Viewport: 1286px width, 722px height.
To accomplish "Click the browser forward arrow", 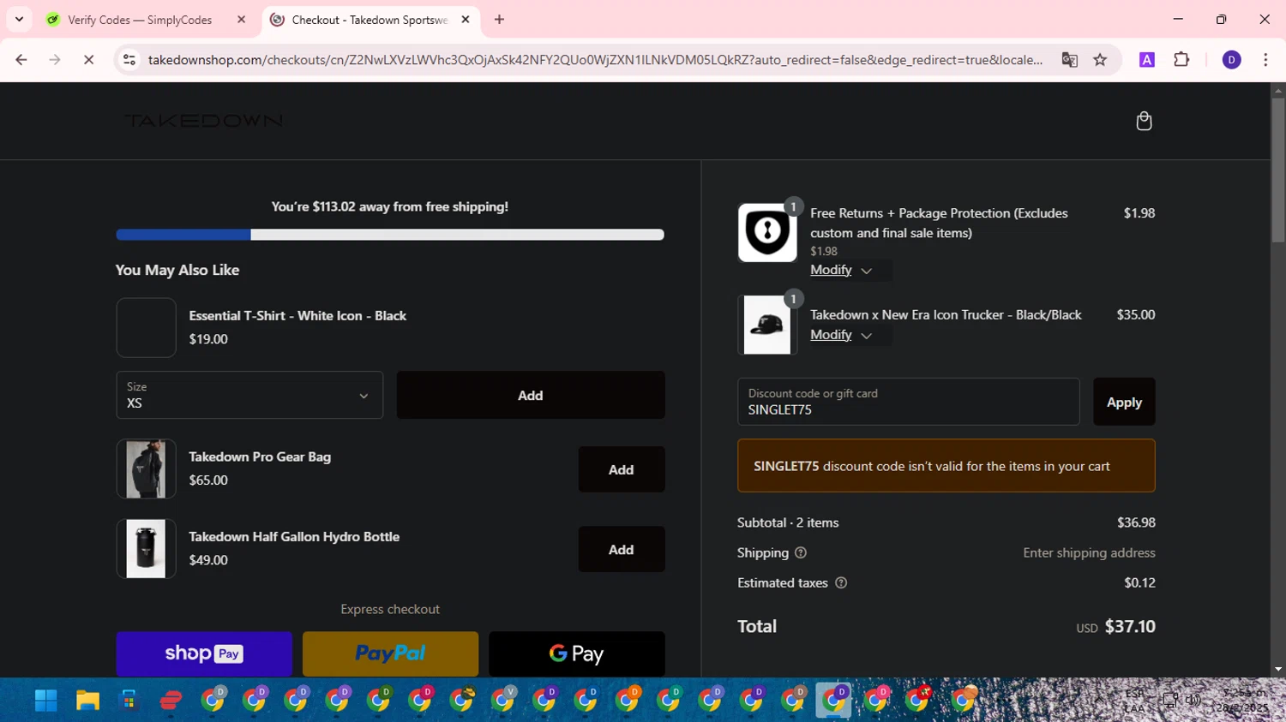I will point(55,60).
